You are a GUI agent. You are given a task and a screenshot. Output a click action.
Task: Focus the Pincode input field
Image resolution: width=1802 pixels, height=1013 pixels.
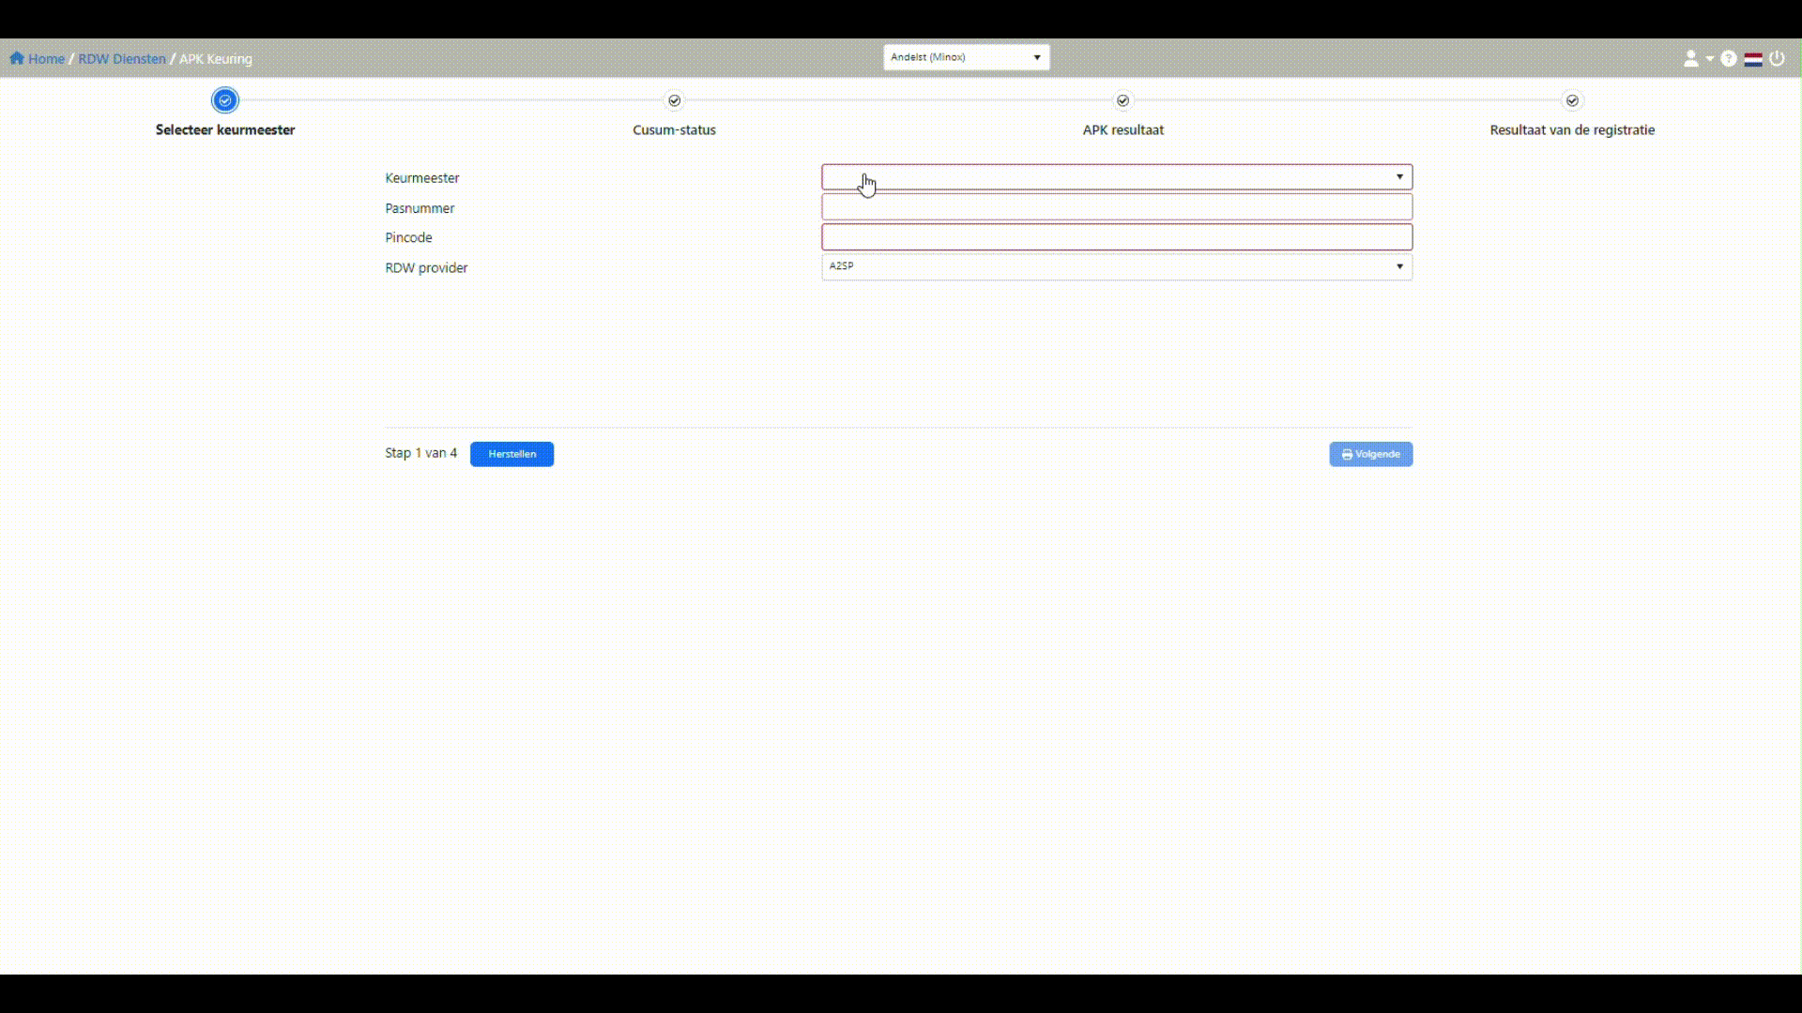[x=1116, y=237]
